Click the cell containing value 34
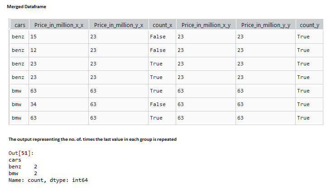The height and width of the screenshot is (190, 331). (x=33, y=104)
